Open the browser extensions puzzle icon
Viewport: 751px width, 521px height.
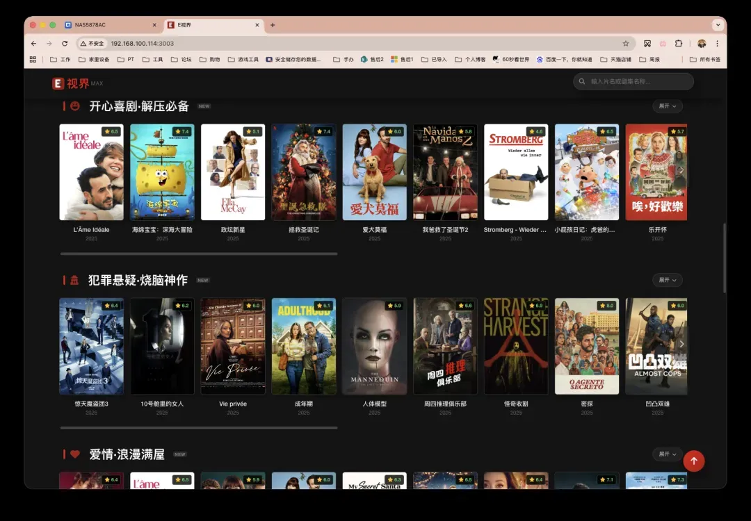679,44
